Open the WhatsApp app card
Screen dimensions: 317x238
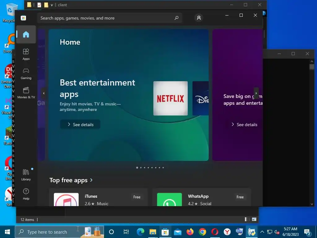[202, 197]
